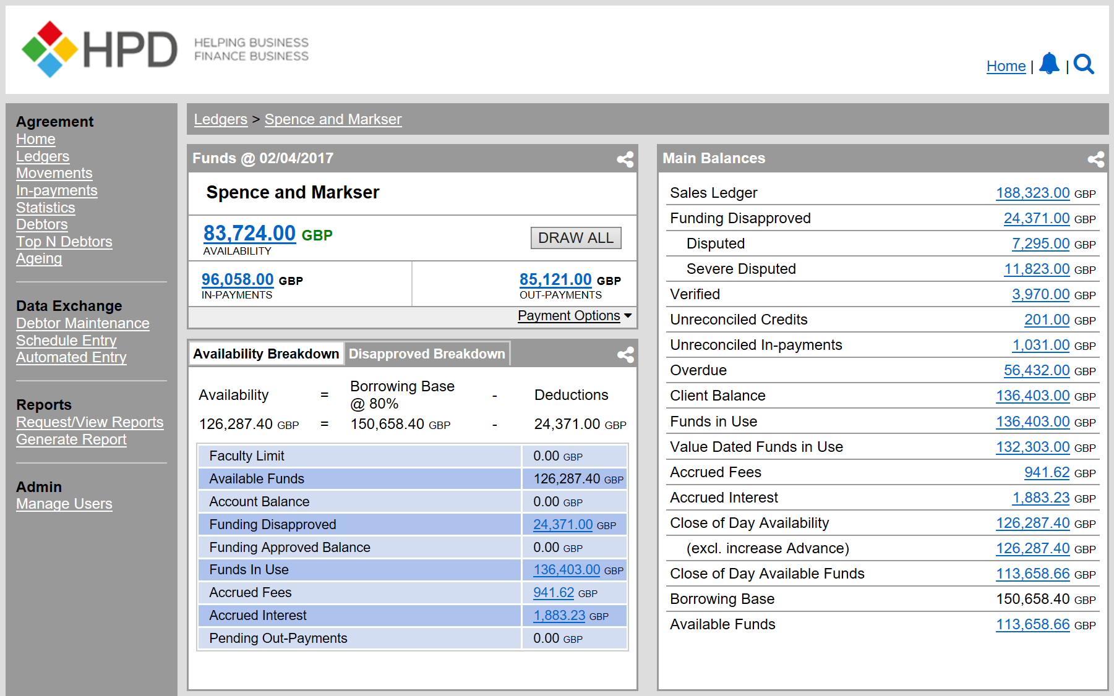Open Overdue amount 56,432.00
The width and height of the screenshot is (1114, 696).
pyautogui.click(x=1037, y=370)
